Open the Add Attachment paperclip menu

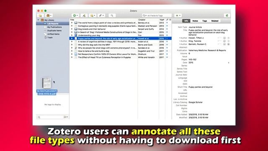101,16
